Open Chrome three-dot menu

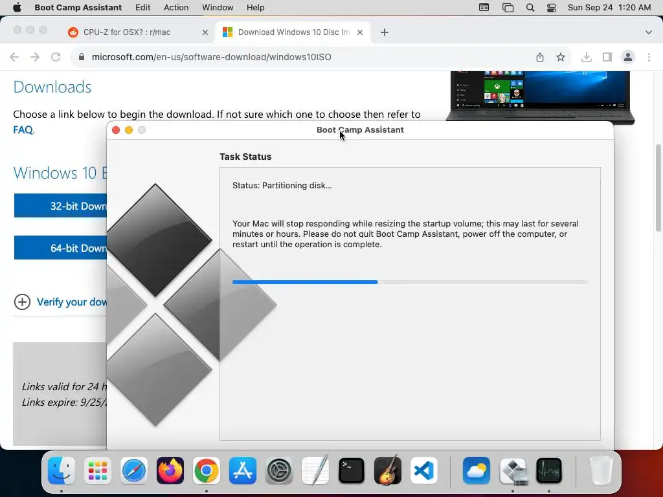(x=649, y=57)
